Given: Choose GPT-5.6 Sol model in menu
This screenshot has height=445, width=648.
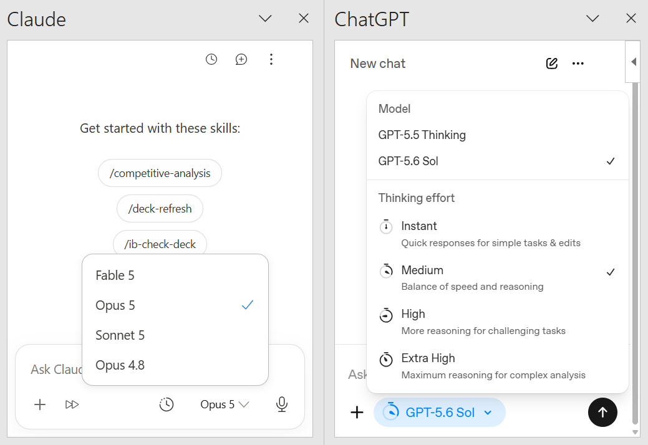Looking at the screenshot, I should click(497, 161).
